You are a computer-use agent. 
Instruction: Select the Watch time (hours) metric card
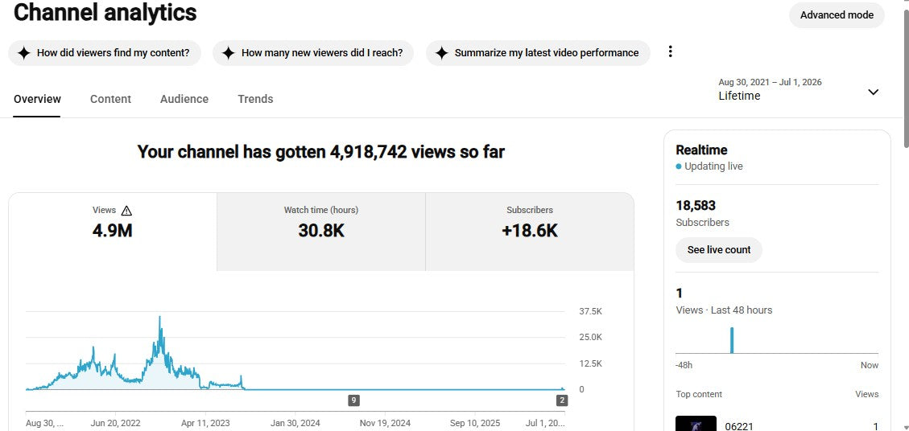pos(321,232)
